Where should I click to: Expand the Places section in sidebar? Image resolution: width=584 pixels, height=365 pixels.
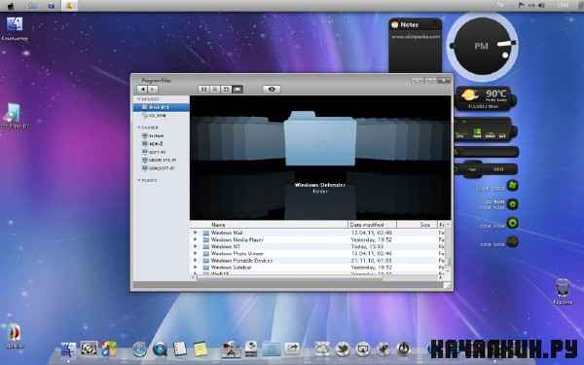(139, 181)
